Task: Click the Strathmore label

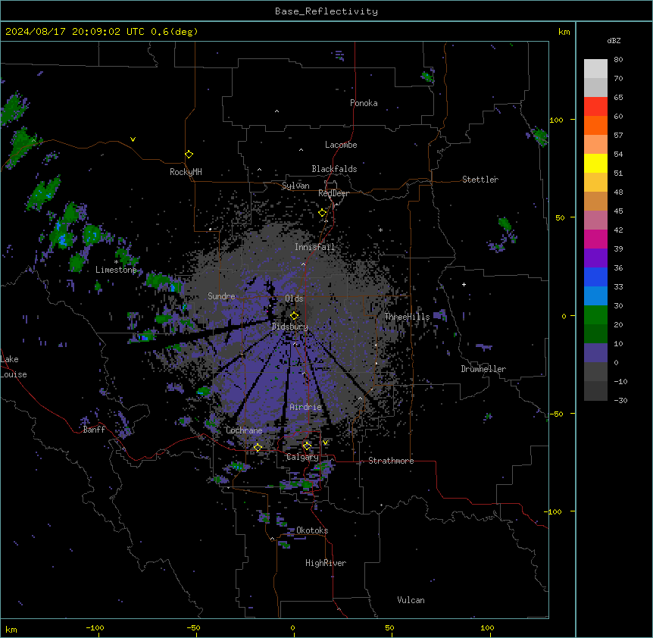Action: 391,461
